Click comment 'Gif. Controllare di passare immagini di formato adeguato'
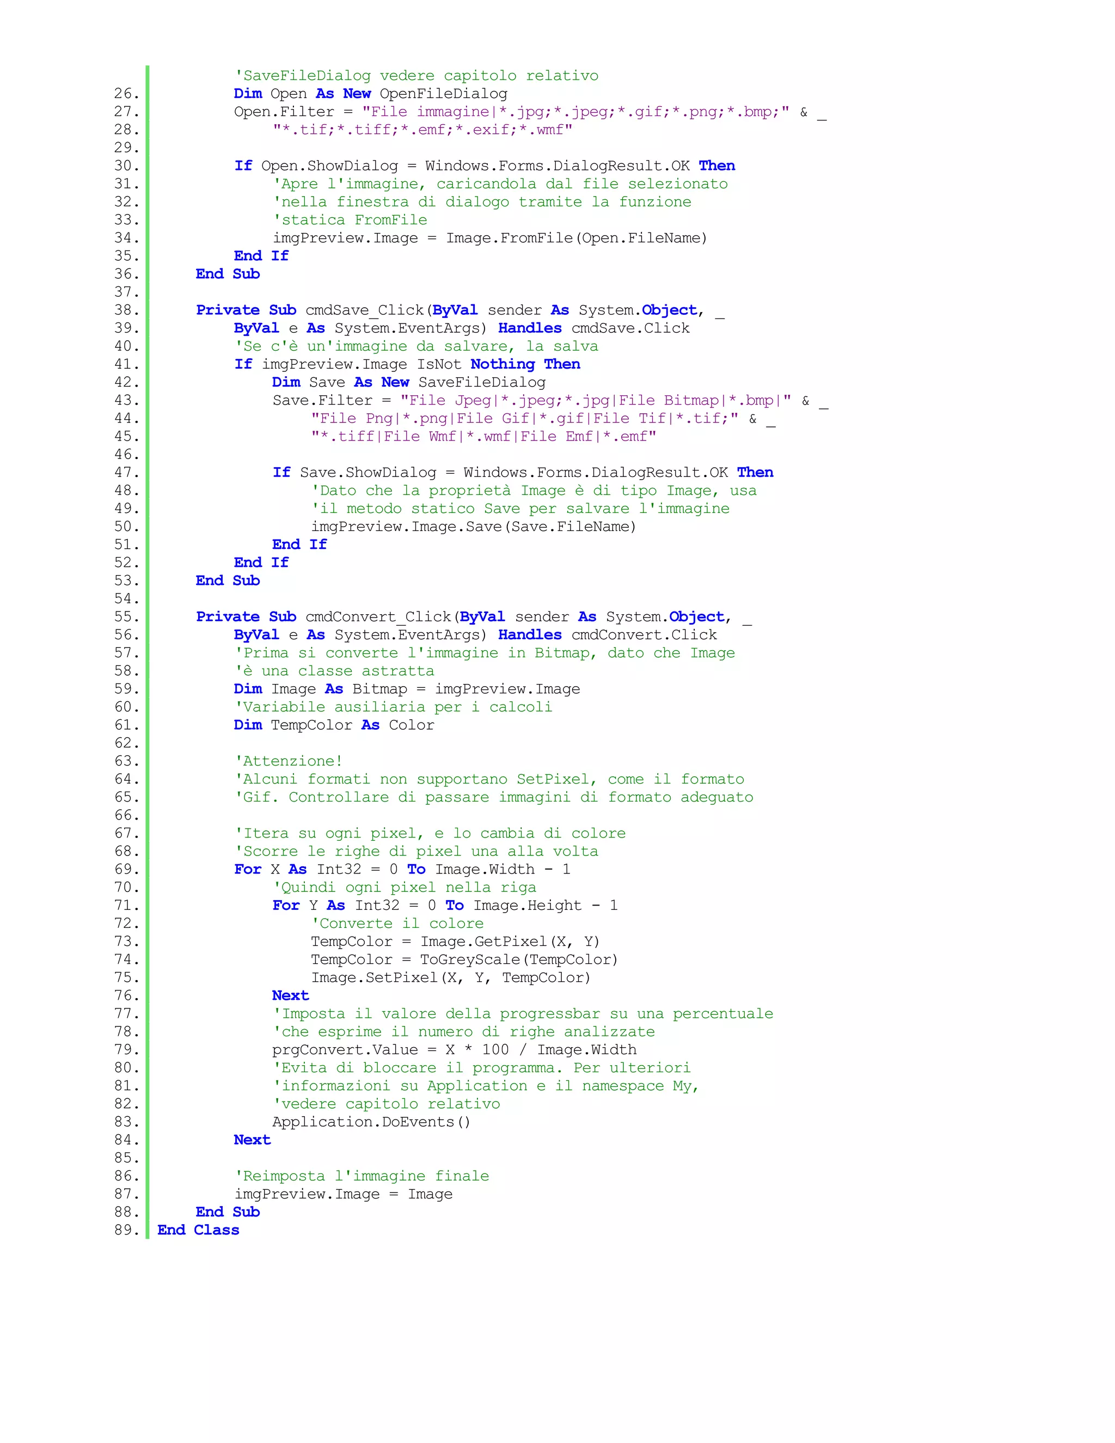The width and height of the screenshot is (1115, 1443). pyautogui.click(x=493, y=798)
